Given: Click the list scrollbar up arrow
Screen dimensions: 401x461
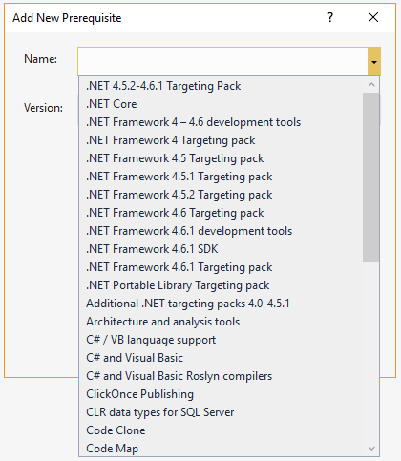Looking at the screenshot, I should (x=371, y=85).
